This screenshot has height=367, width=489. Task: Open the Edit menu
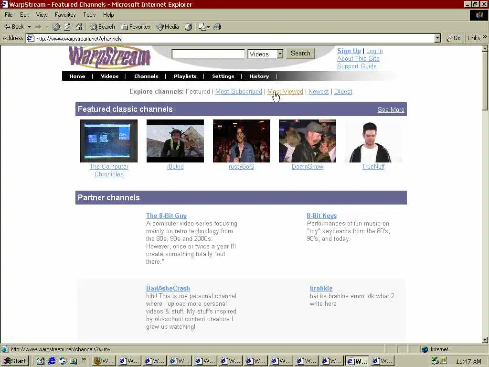(24, 15)
